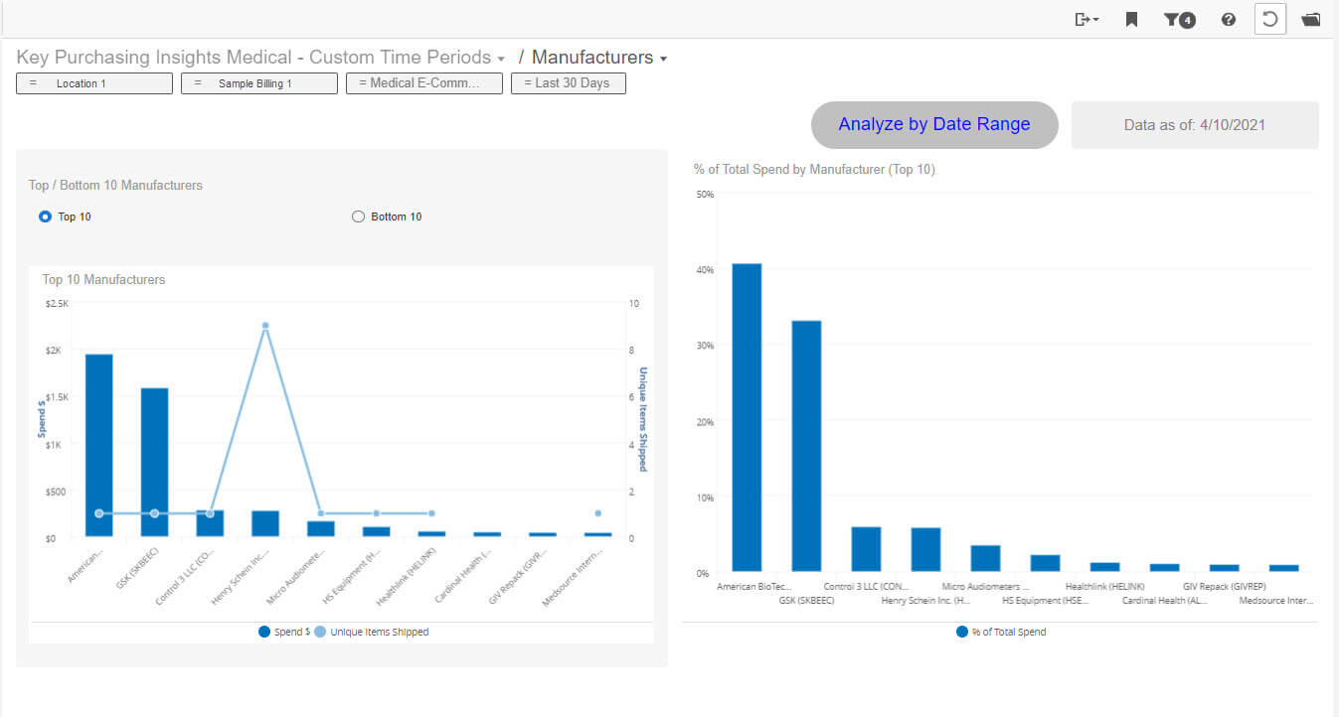Image resolution: width=1339 pixels, height=717 pixels.
Task: Open the export menu icon
Action: (x=1087, y=20)
